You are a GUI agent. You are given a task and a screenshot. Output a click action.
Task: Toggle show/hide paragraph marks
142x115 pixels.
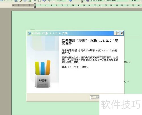54,1
